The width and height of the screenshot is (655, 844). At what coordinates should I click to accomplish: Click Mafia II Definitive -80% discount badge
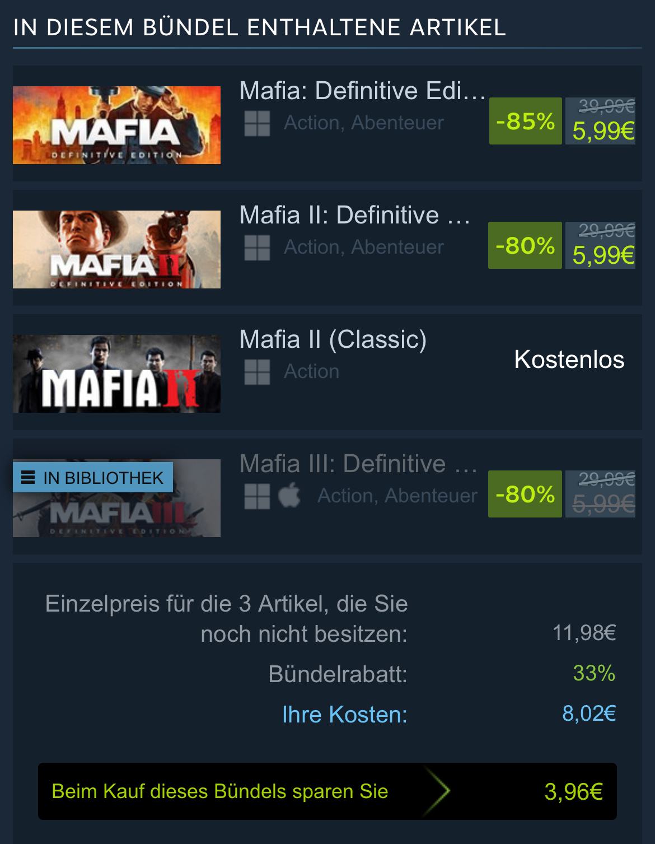point(525,245)
